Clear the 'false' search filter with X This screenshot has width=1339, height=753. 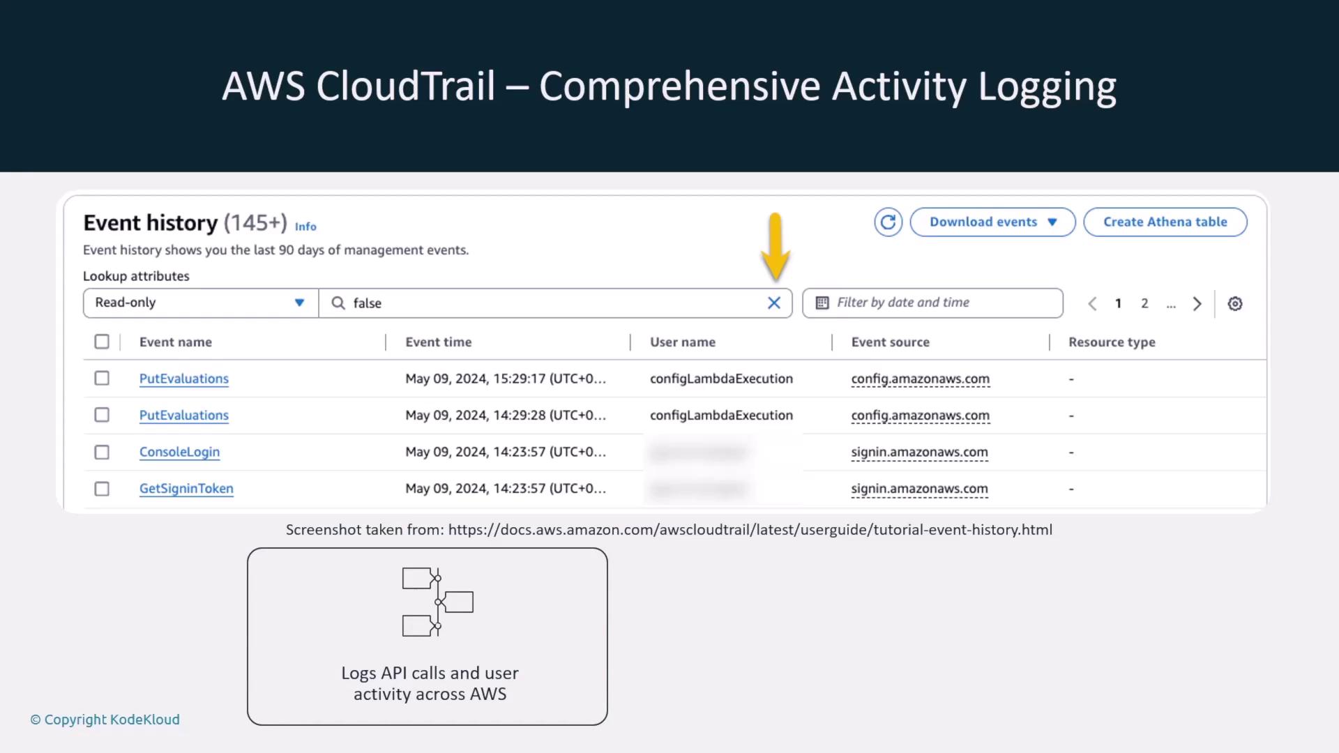click(x=774, y=303)
